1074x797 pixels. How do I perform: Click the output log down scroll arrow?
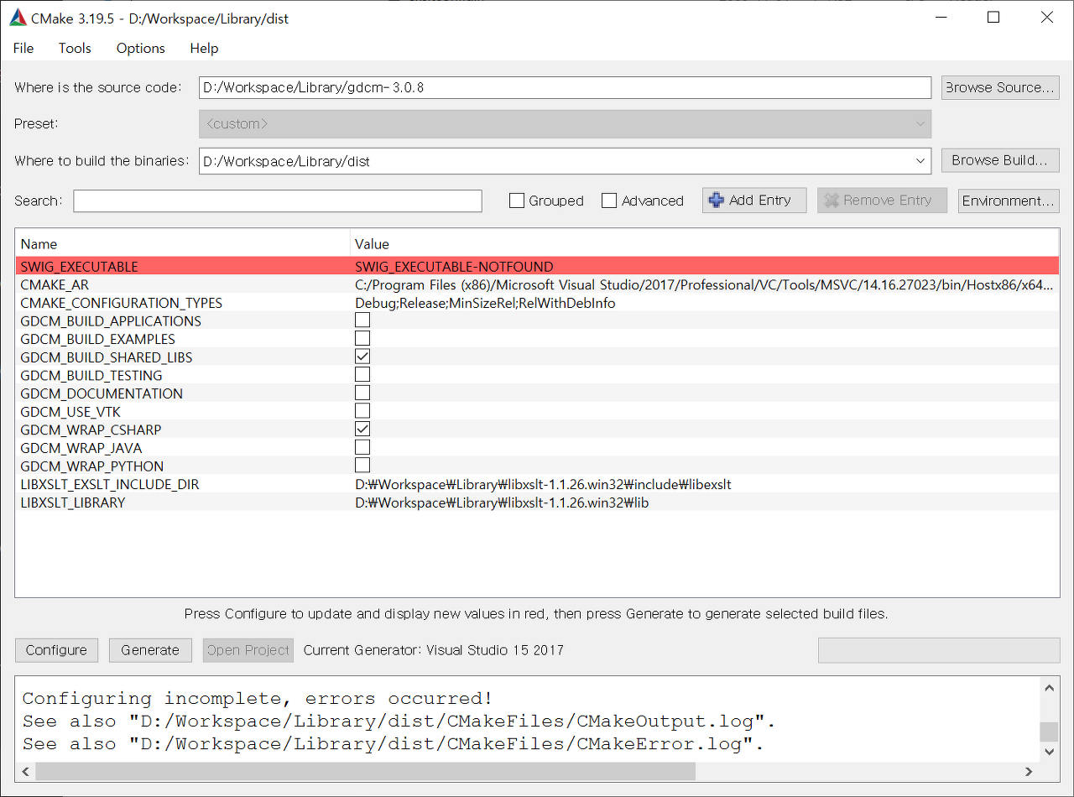1049,752
